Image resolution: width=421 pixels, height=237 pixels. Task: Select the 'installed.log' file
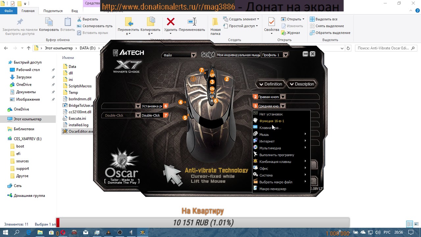[x=78, y=125]
